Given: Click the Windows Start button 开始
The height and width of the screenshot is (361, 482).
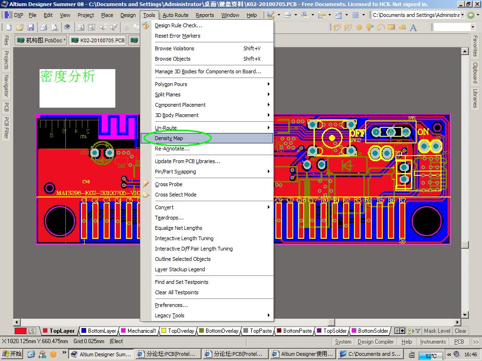Looking at the screenshot, I should pos(12,354).
